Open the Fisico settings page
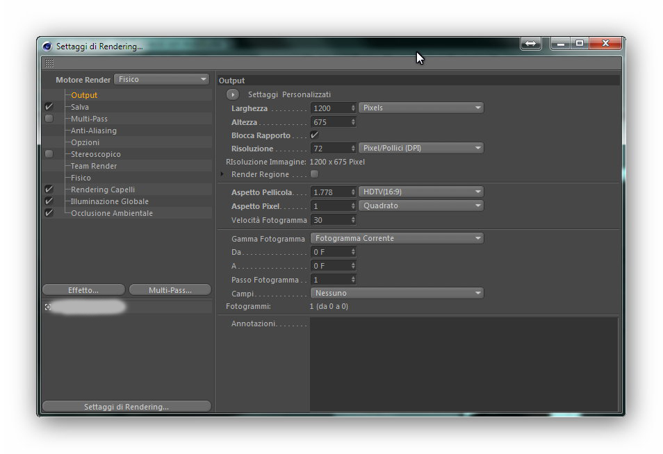Screen dimensions: 663x454 point(81,178)
